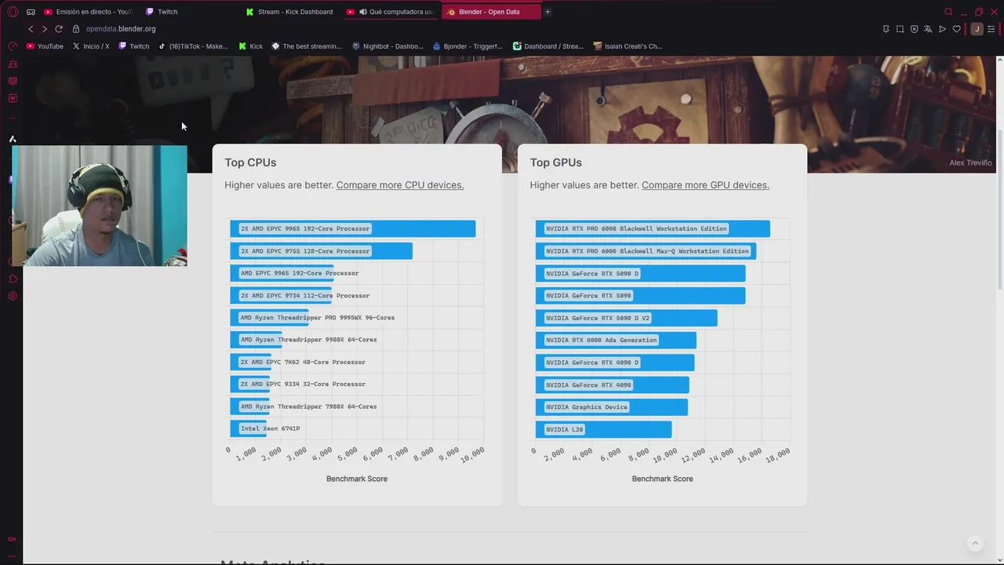The height and width of the screenshot is (565, 1004).
Task: Click the site lock icon
Action: tap(76, 29)
